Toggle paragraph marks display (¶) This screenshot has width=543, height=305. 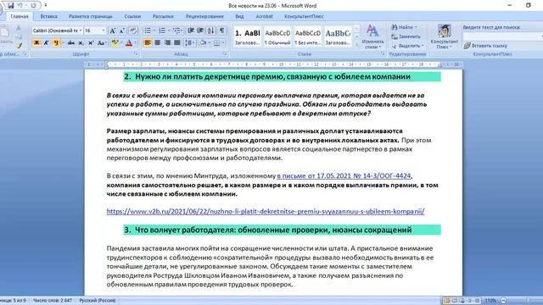[222, 30]
